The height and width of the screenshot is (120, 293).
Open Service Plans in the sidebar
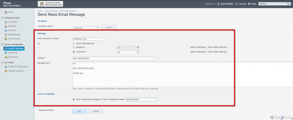tap(14, 39)
